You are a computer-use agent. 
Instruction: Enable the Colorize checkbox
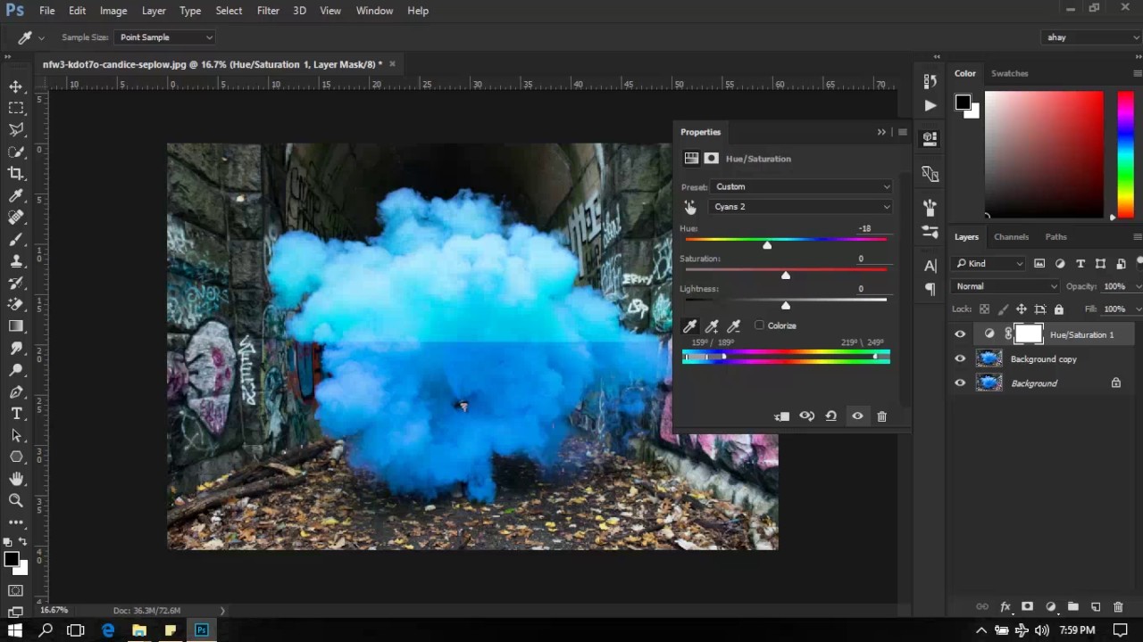(x=759, y=325)
